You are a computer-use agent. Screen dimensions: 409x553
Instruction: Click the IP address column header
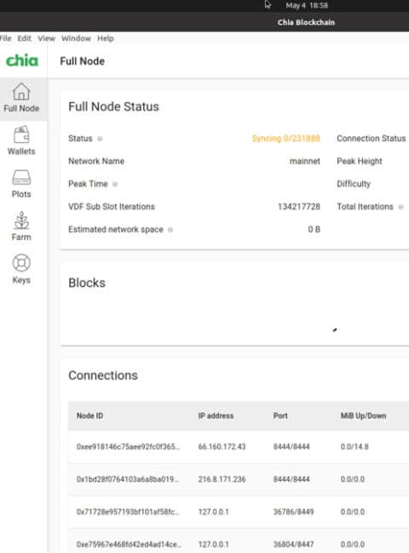pos(216,416)
